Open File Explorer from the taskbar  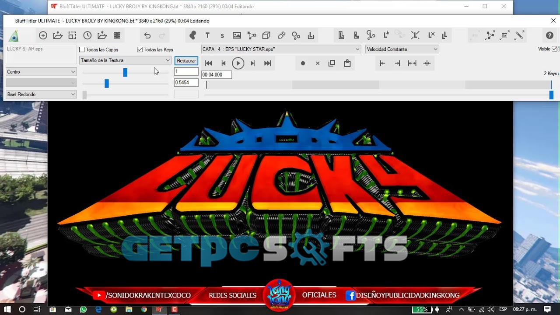pyautogui.click(x=129, y=309)
